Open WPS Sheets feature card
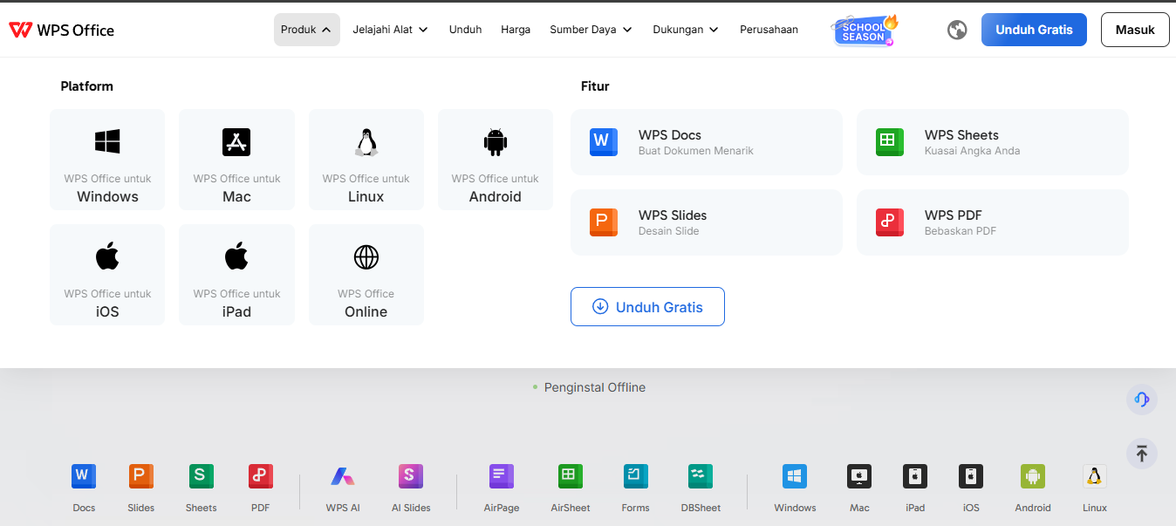This screenshot has width=1176, height=526. point(993,142)
